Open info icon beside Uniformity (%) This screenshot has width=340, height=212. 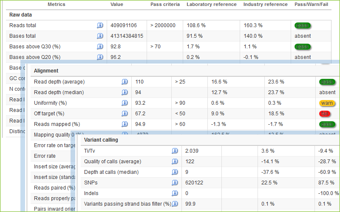click(125, 103)
